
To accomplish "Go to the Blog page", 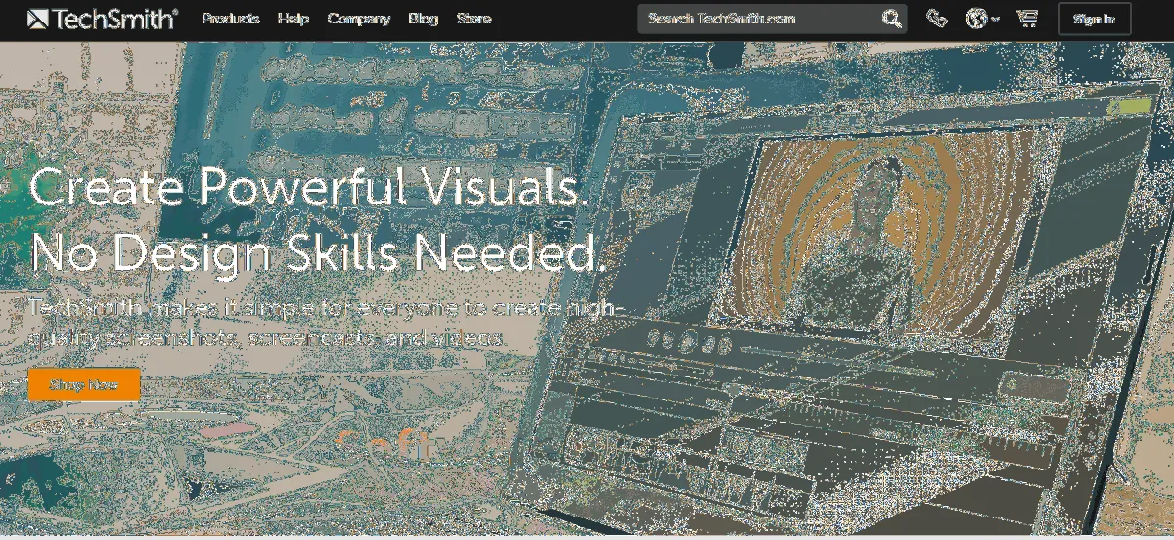I will [x=423, y=19].
